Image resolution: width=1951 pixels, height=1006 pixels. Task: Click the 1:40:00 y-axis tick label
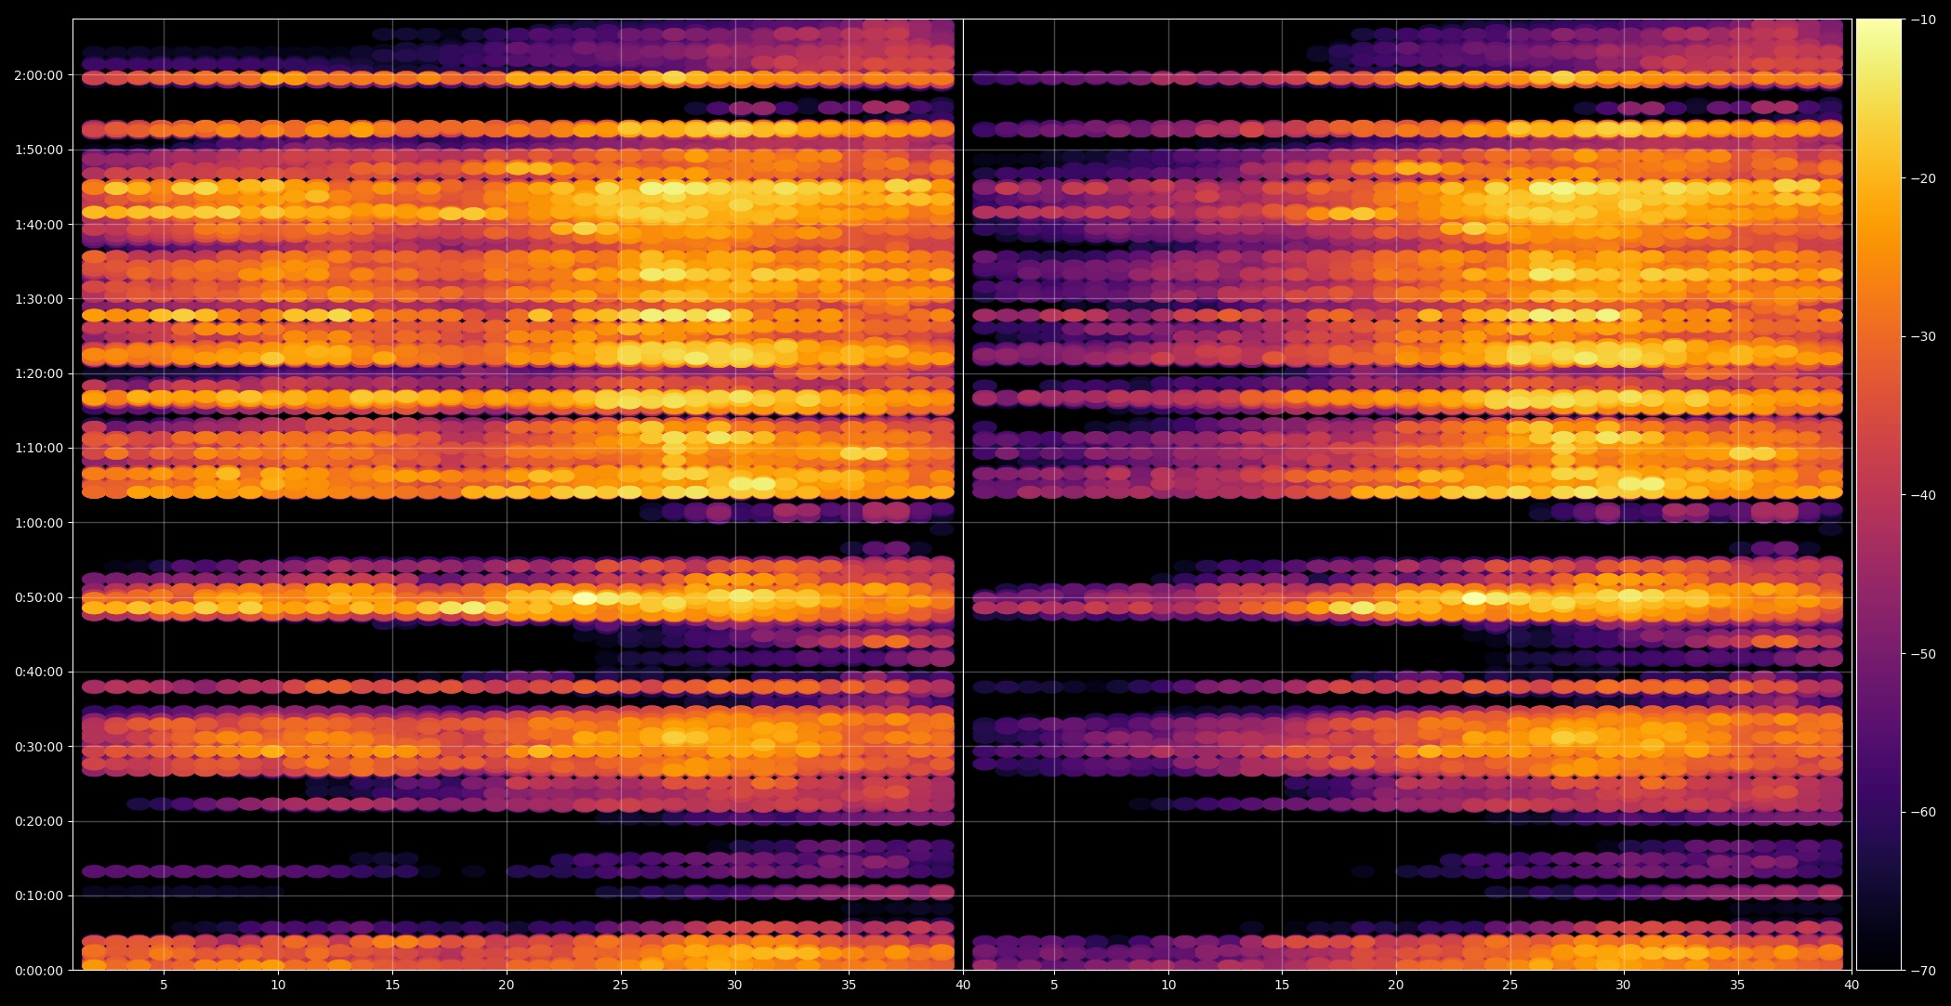pos(38,225)
